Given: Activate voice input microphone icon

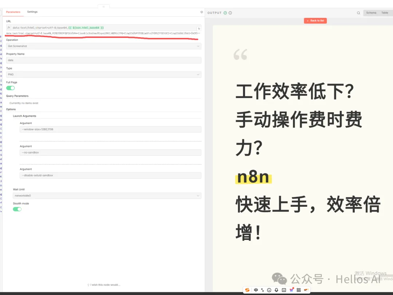Looking at the screenshot, I should 276,290.
